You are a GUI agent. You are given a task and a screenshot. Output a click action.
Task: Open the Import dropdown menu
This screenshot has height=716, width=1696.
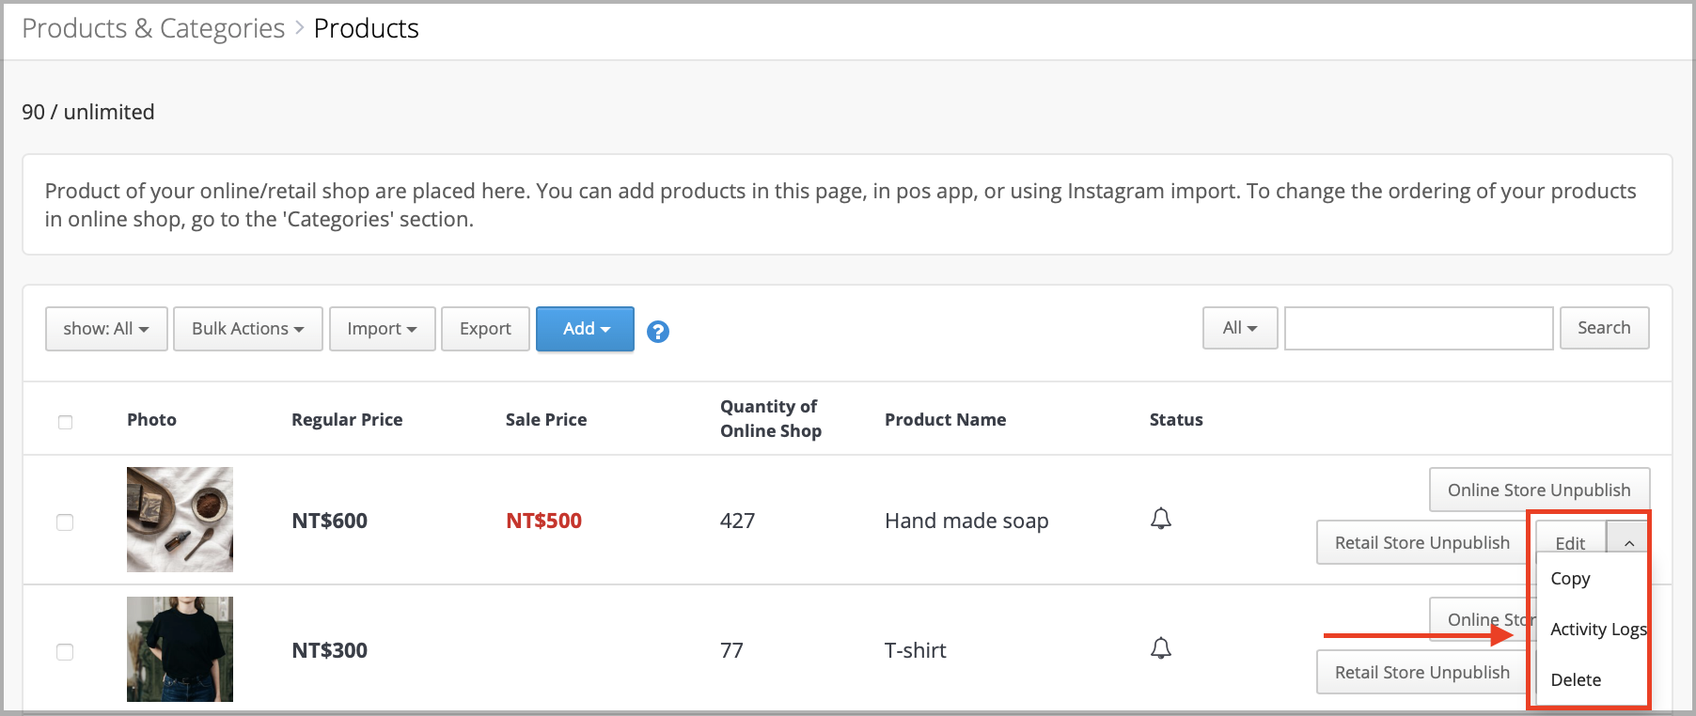(x=382, y=329)
